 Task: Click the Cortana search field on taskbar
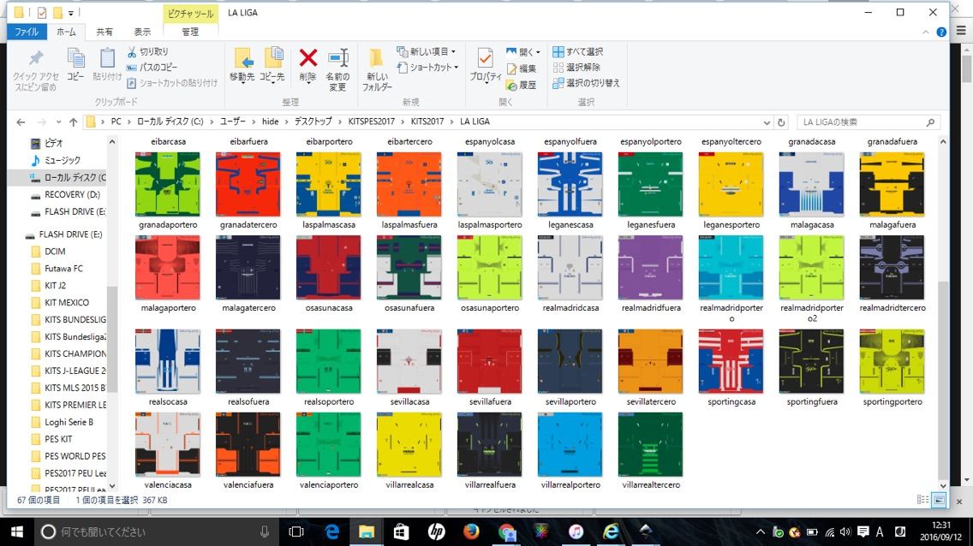click(157, 531)
